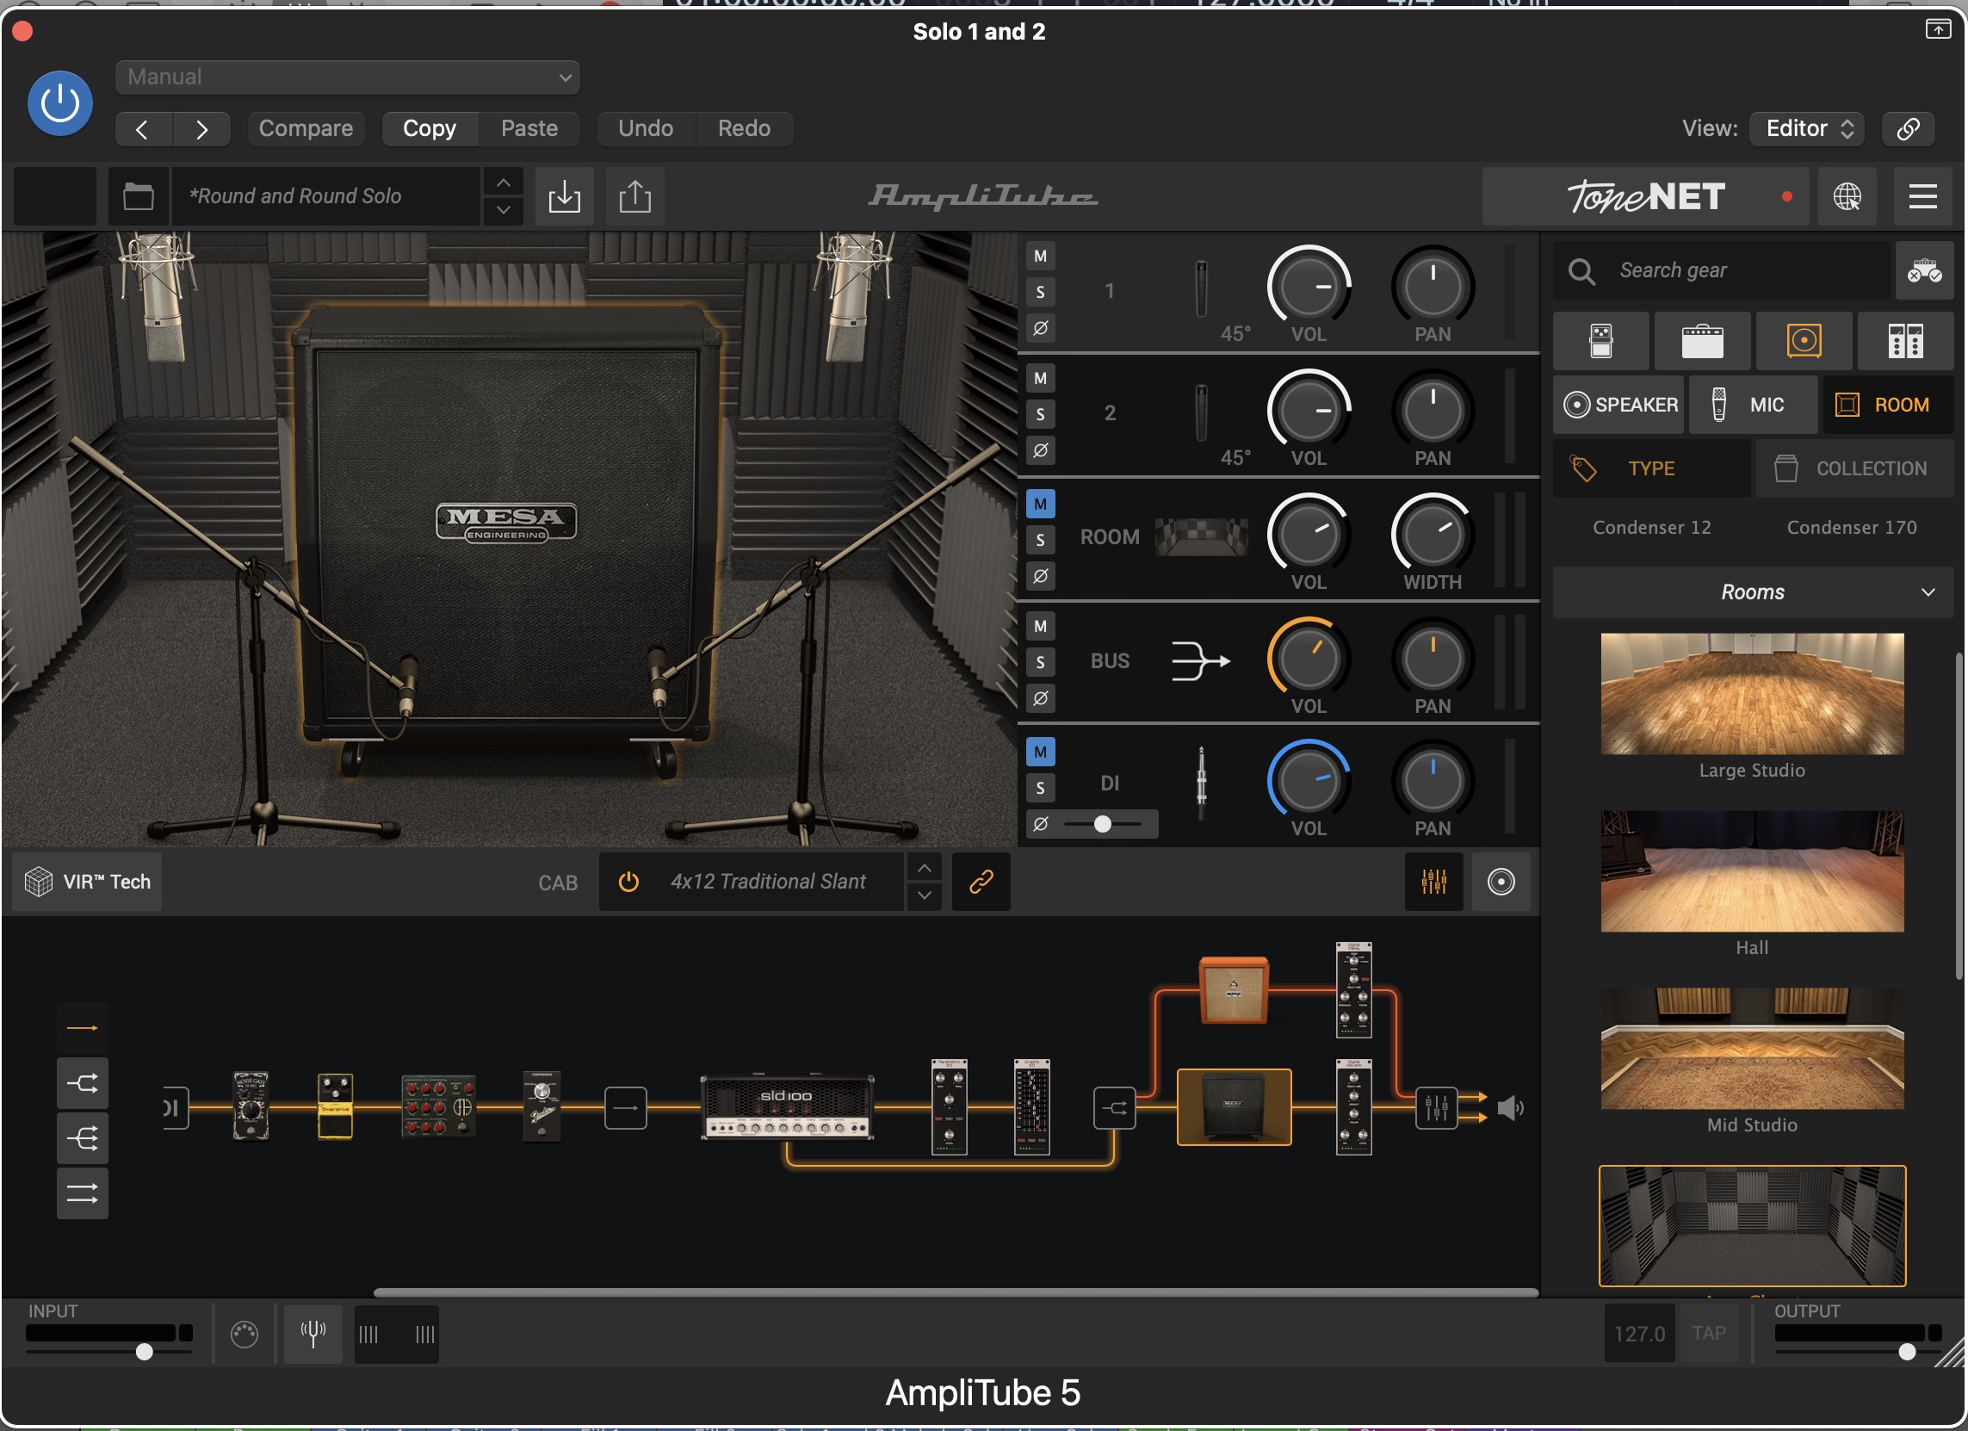Click the save preset download icon

pos(564,196)
